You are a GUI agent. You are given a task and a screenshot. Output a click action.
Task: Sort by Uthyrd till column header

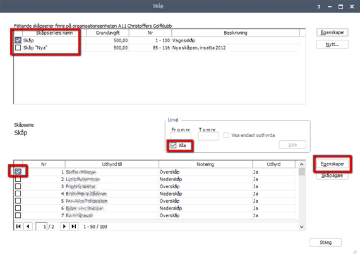[x=112, y=164]
